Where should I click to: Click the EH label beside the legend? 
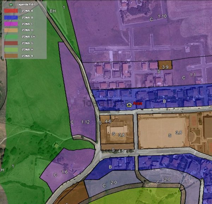pos(53,11)
